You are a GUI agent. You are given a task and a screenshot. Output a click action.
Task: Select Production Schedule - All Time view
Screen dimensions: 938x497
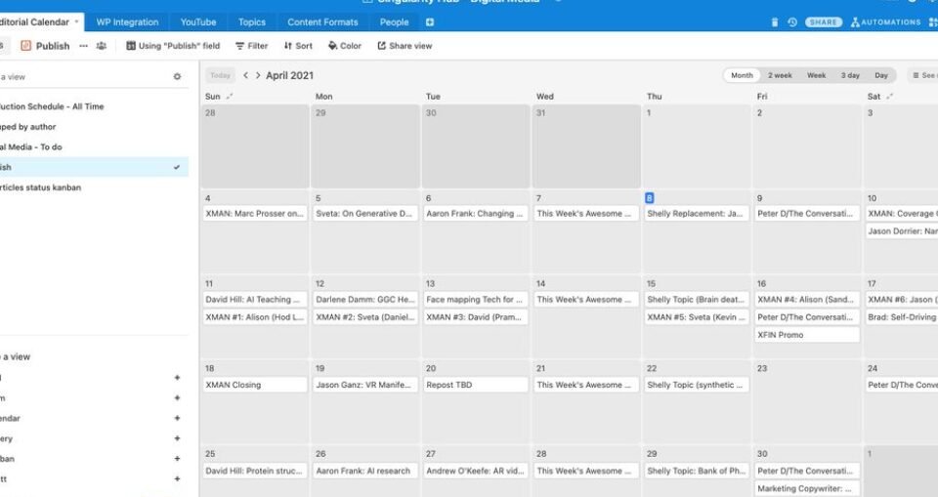(x=94, y=106)
